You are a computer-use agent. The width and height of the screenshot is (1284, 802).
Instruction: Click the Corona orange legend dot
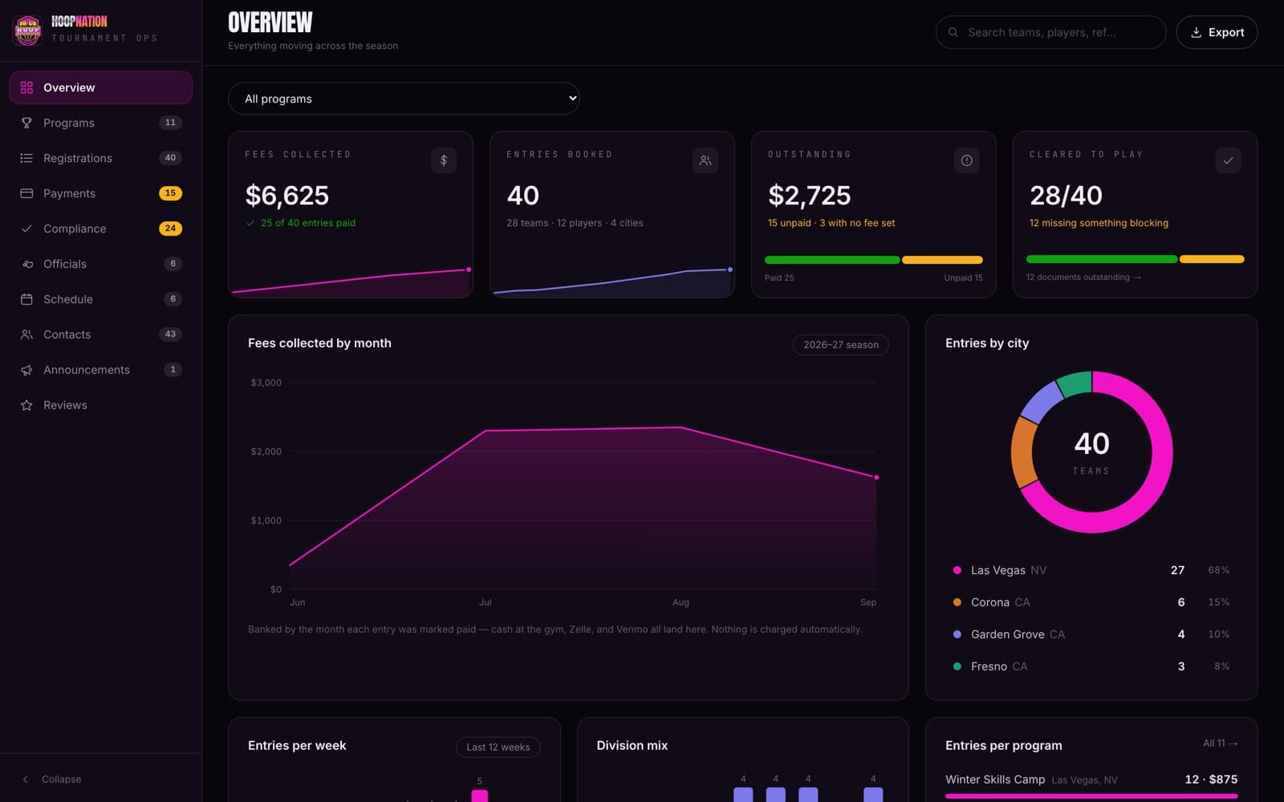tap(957, 602)
